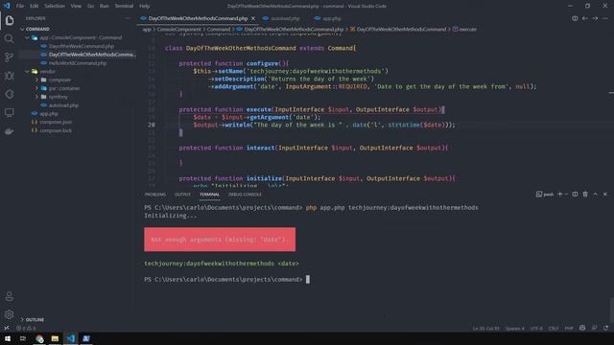Open the Extensions view in the activity bar

[10, 94]
